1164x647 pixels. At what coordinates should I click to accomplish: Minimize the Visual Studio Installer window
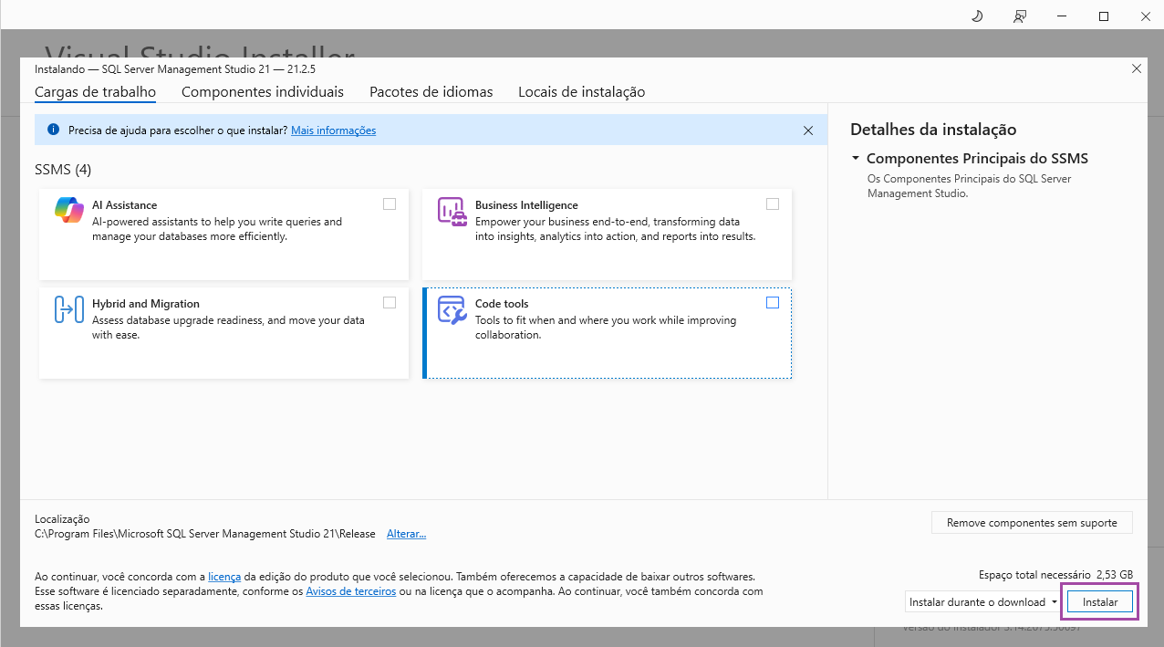point(1062,16)
